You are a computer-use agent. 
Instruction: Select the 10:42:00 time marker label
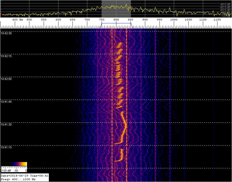click(x=6, y=79)
